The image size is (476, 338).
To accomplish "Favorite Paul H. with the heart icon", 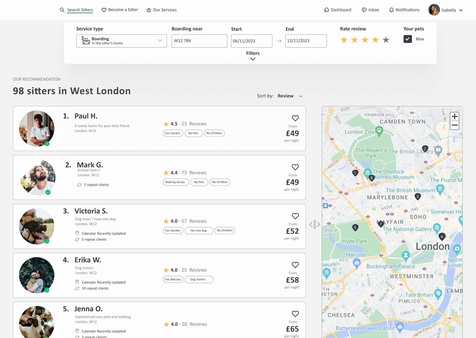I will pyautogui.click(x=295, y=118).
